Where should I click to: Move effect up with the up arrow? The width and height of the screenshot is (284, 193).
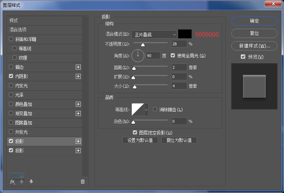[x=21, y=182]
